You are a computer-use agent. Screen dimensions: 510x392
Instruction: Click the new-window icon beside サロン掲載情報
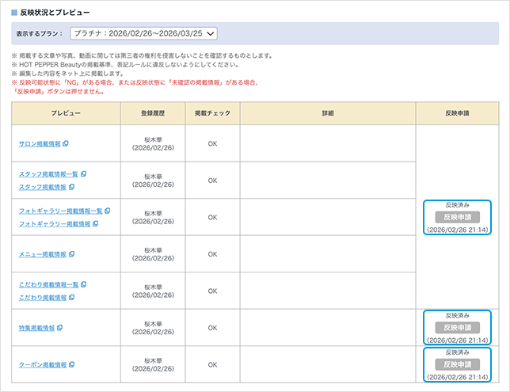click(x=66, y=143)
